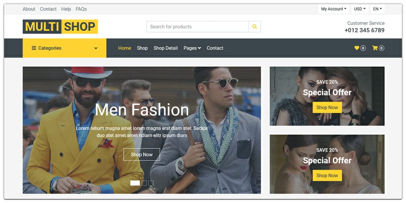
Task: Switch to the third carousel slide indicator
Action: click(151, 183)
